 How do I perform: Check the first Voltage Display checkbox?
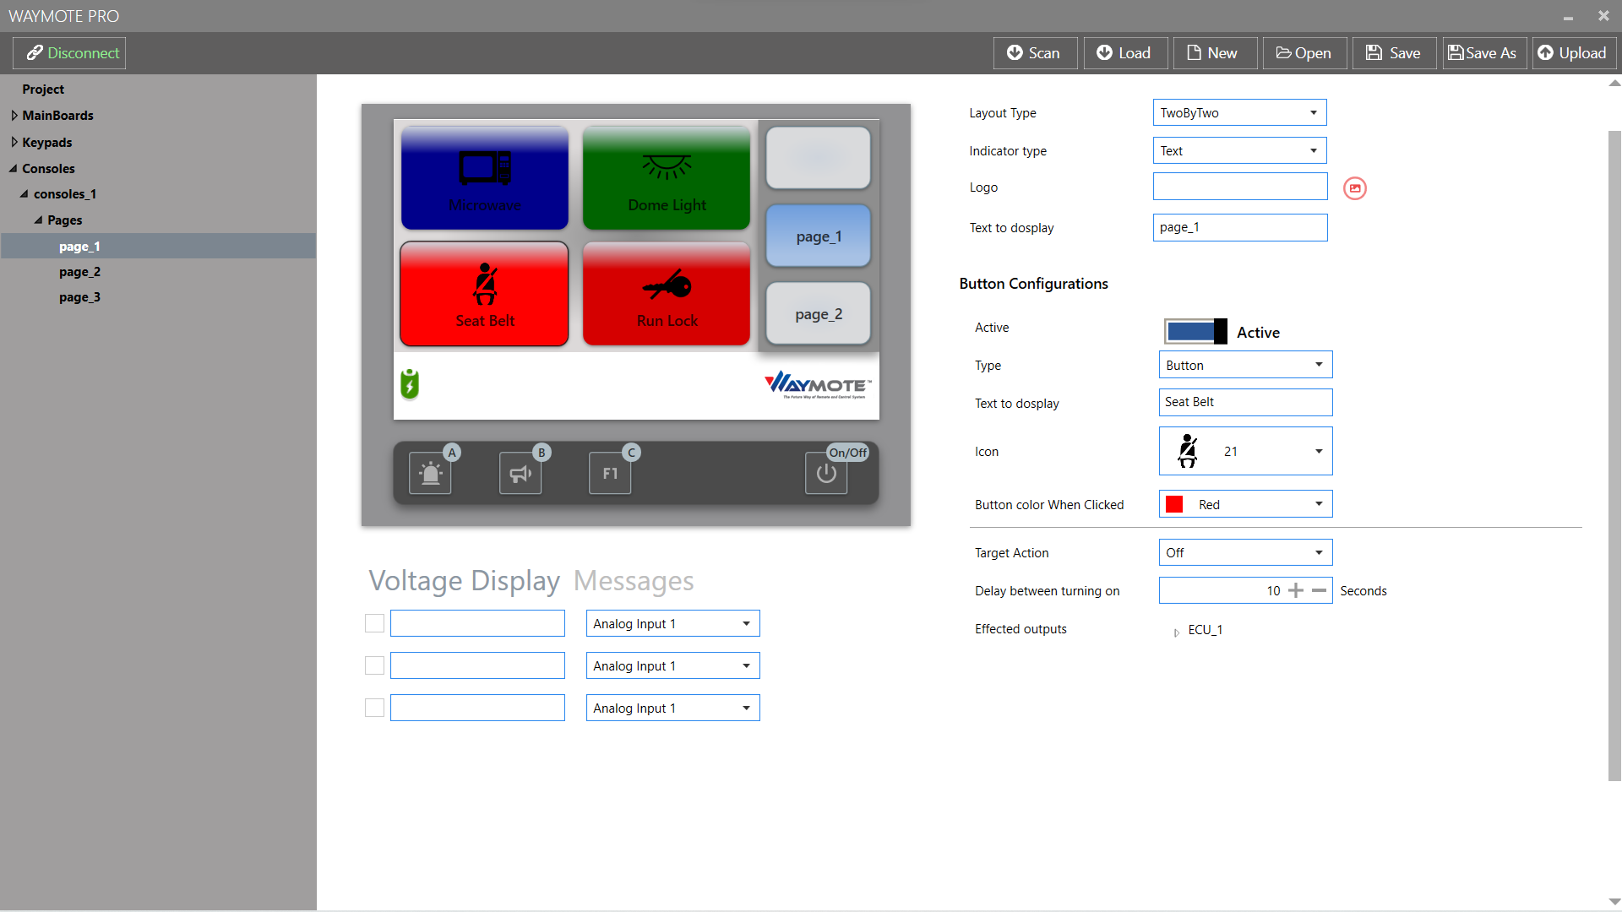point(374,623)
